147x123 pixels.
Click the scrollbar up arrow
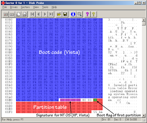(144, 20)
